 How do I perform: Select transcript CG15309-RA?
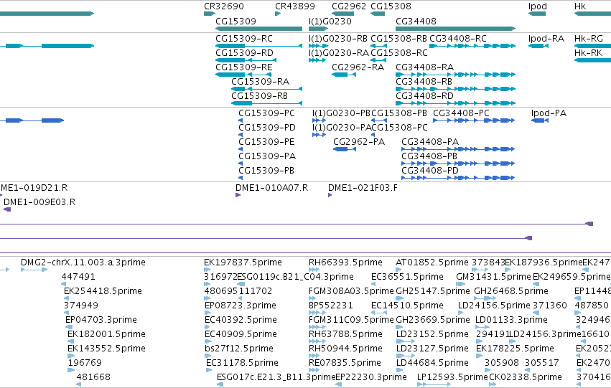(267, 89)
